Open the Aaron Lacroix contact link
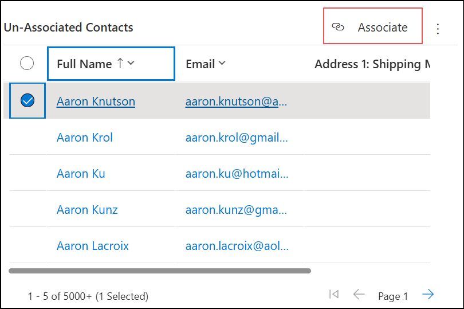The width and height of the screenshot is (464, 309). pyautogui.click(x=93, y=246)
